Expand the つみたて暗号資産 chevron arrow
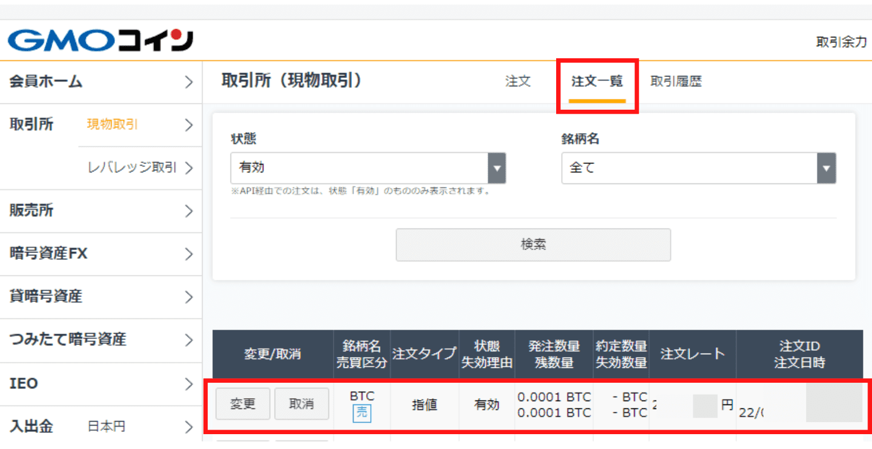This screenshot has width=872, height=449. [x=189, y=340]
